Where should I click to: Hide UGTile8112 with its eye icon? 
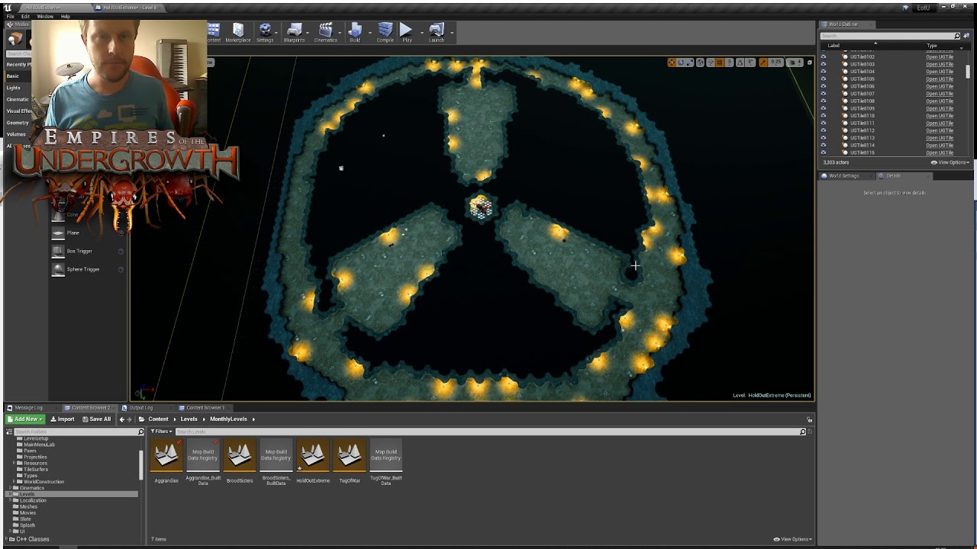823,130
